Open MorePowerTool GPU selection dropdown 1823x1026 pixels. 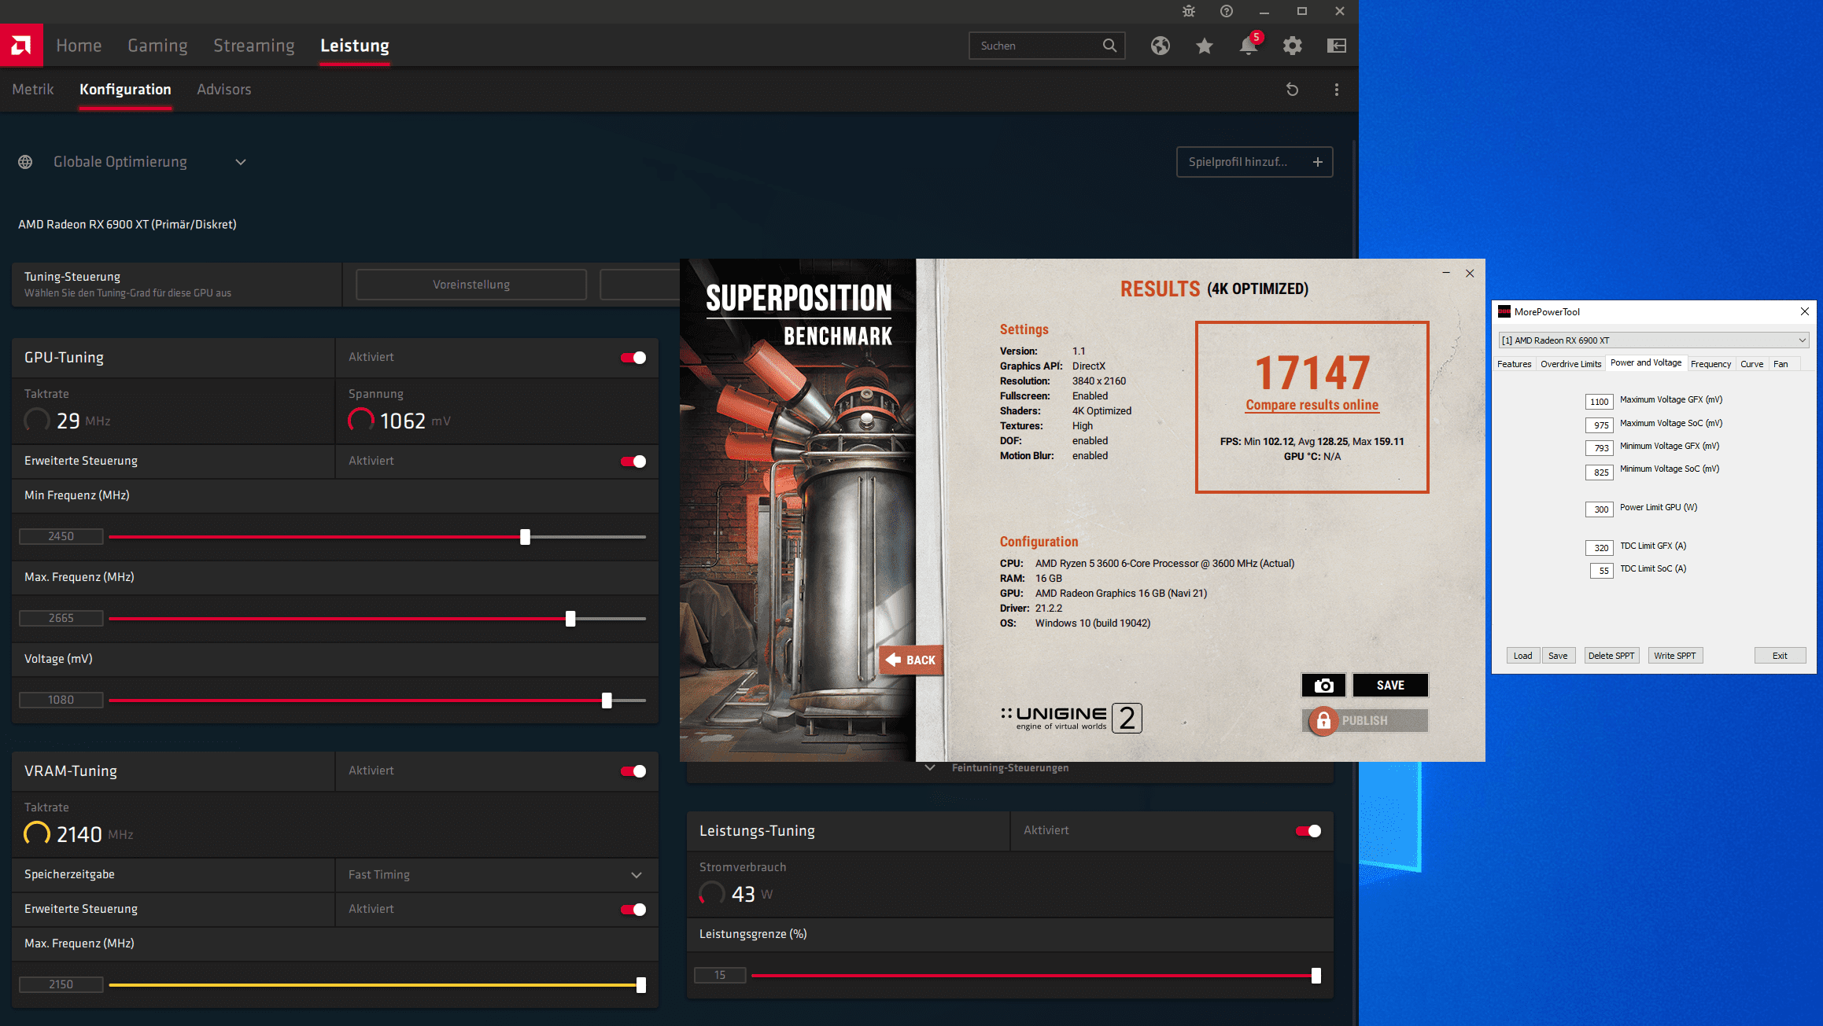pyautogui.click(x=1802, y=340)
